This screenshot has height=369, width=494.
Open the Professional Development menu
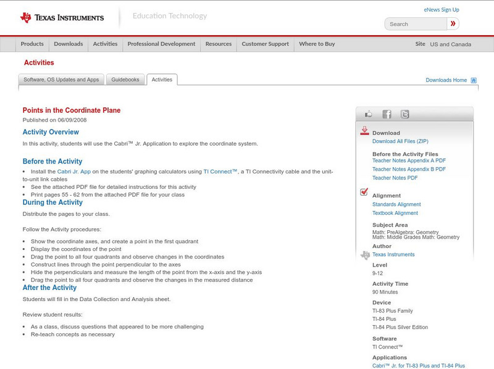click(161, 44)
